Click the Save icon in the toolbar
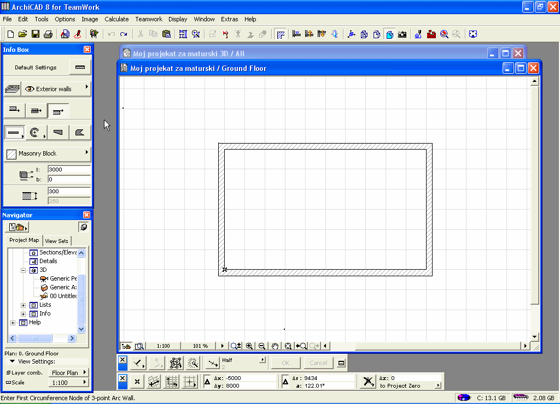The width and height of the screenshot is (560, 404). 36,34
